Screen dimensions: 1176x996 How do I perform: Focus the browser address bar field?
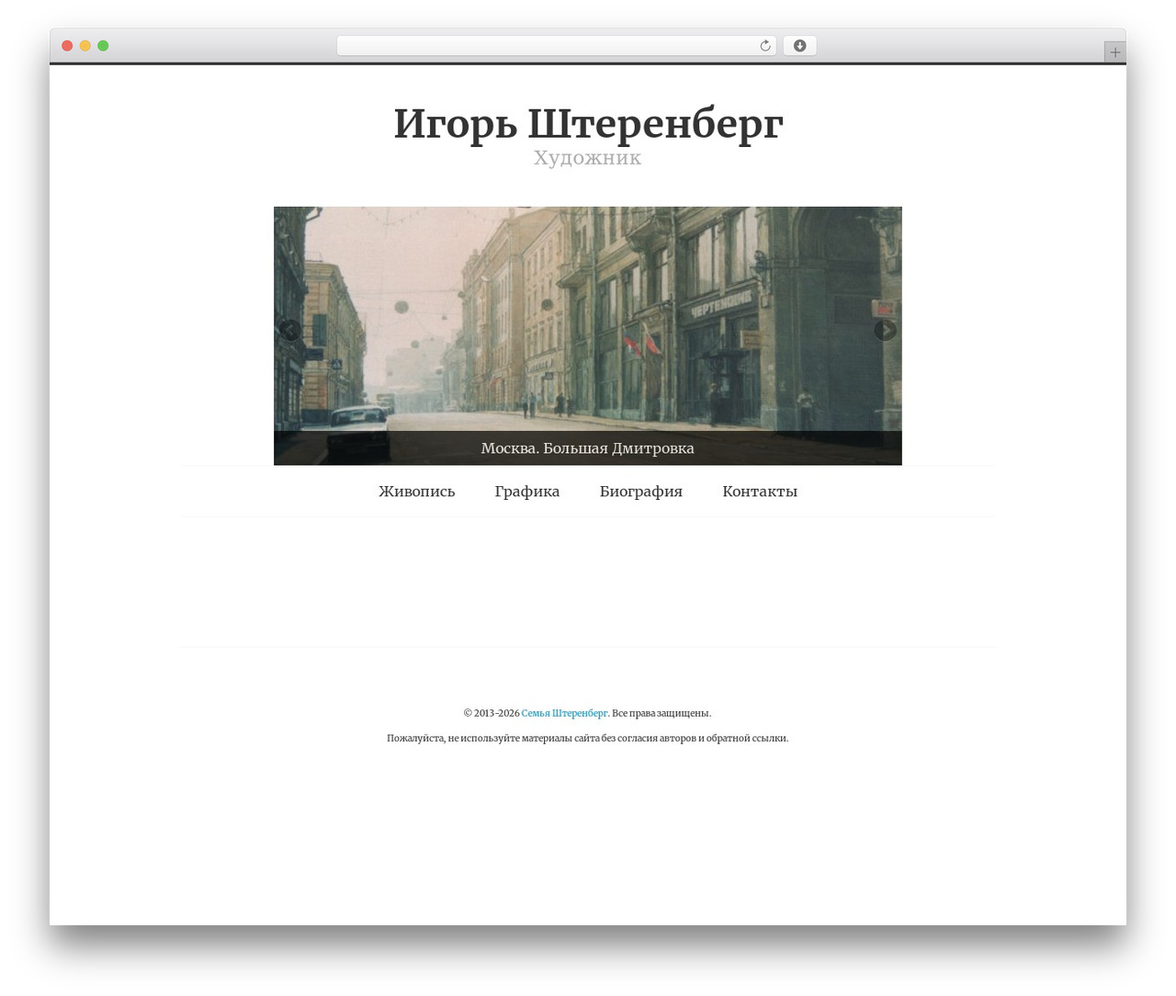point(557,46)
